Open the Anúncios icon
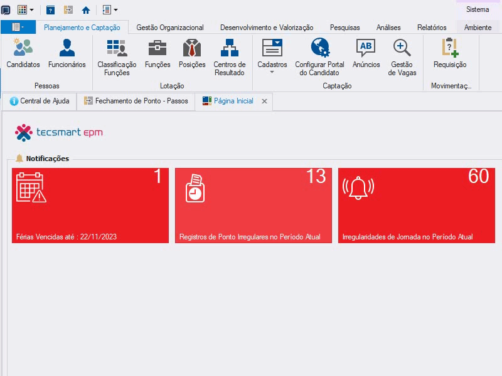 pos(366,53)
